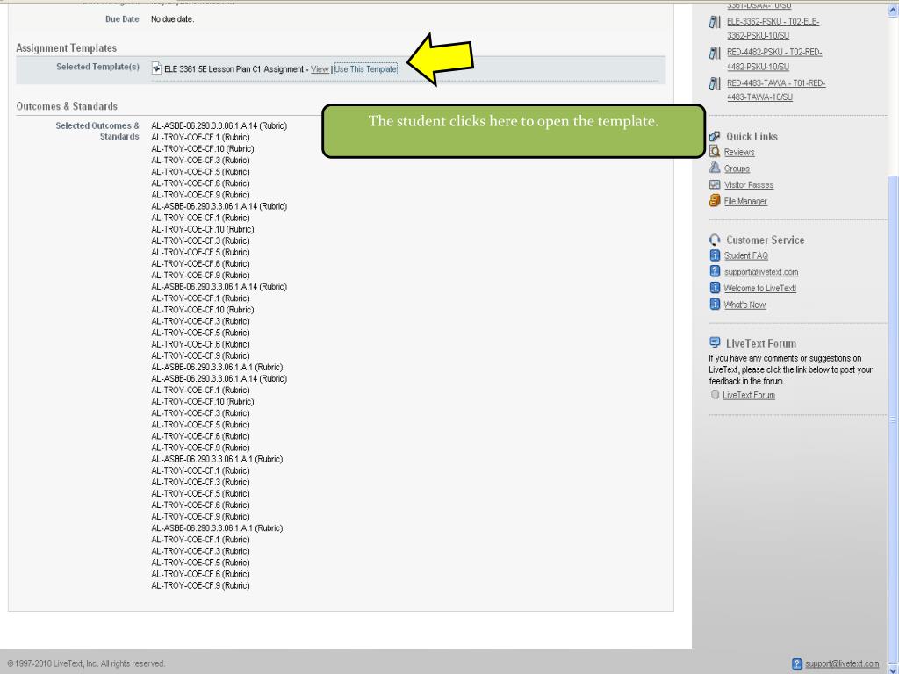Open the Student FAQ link
Image resolution: width=899 pixels, height=674 pixels.
pyautogui.click(x=746, y=255)
